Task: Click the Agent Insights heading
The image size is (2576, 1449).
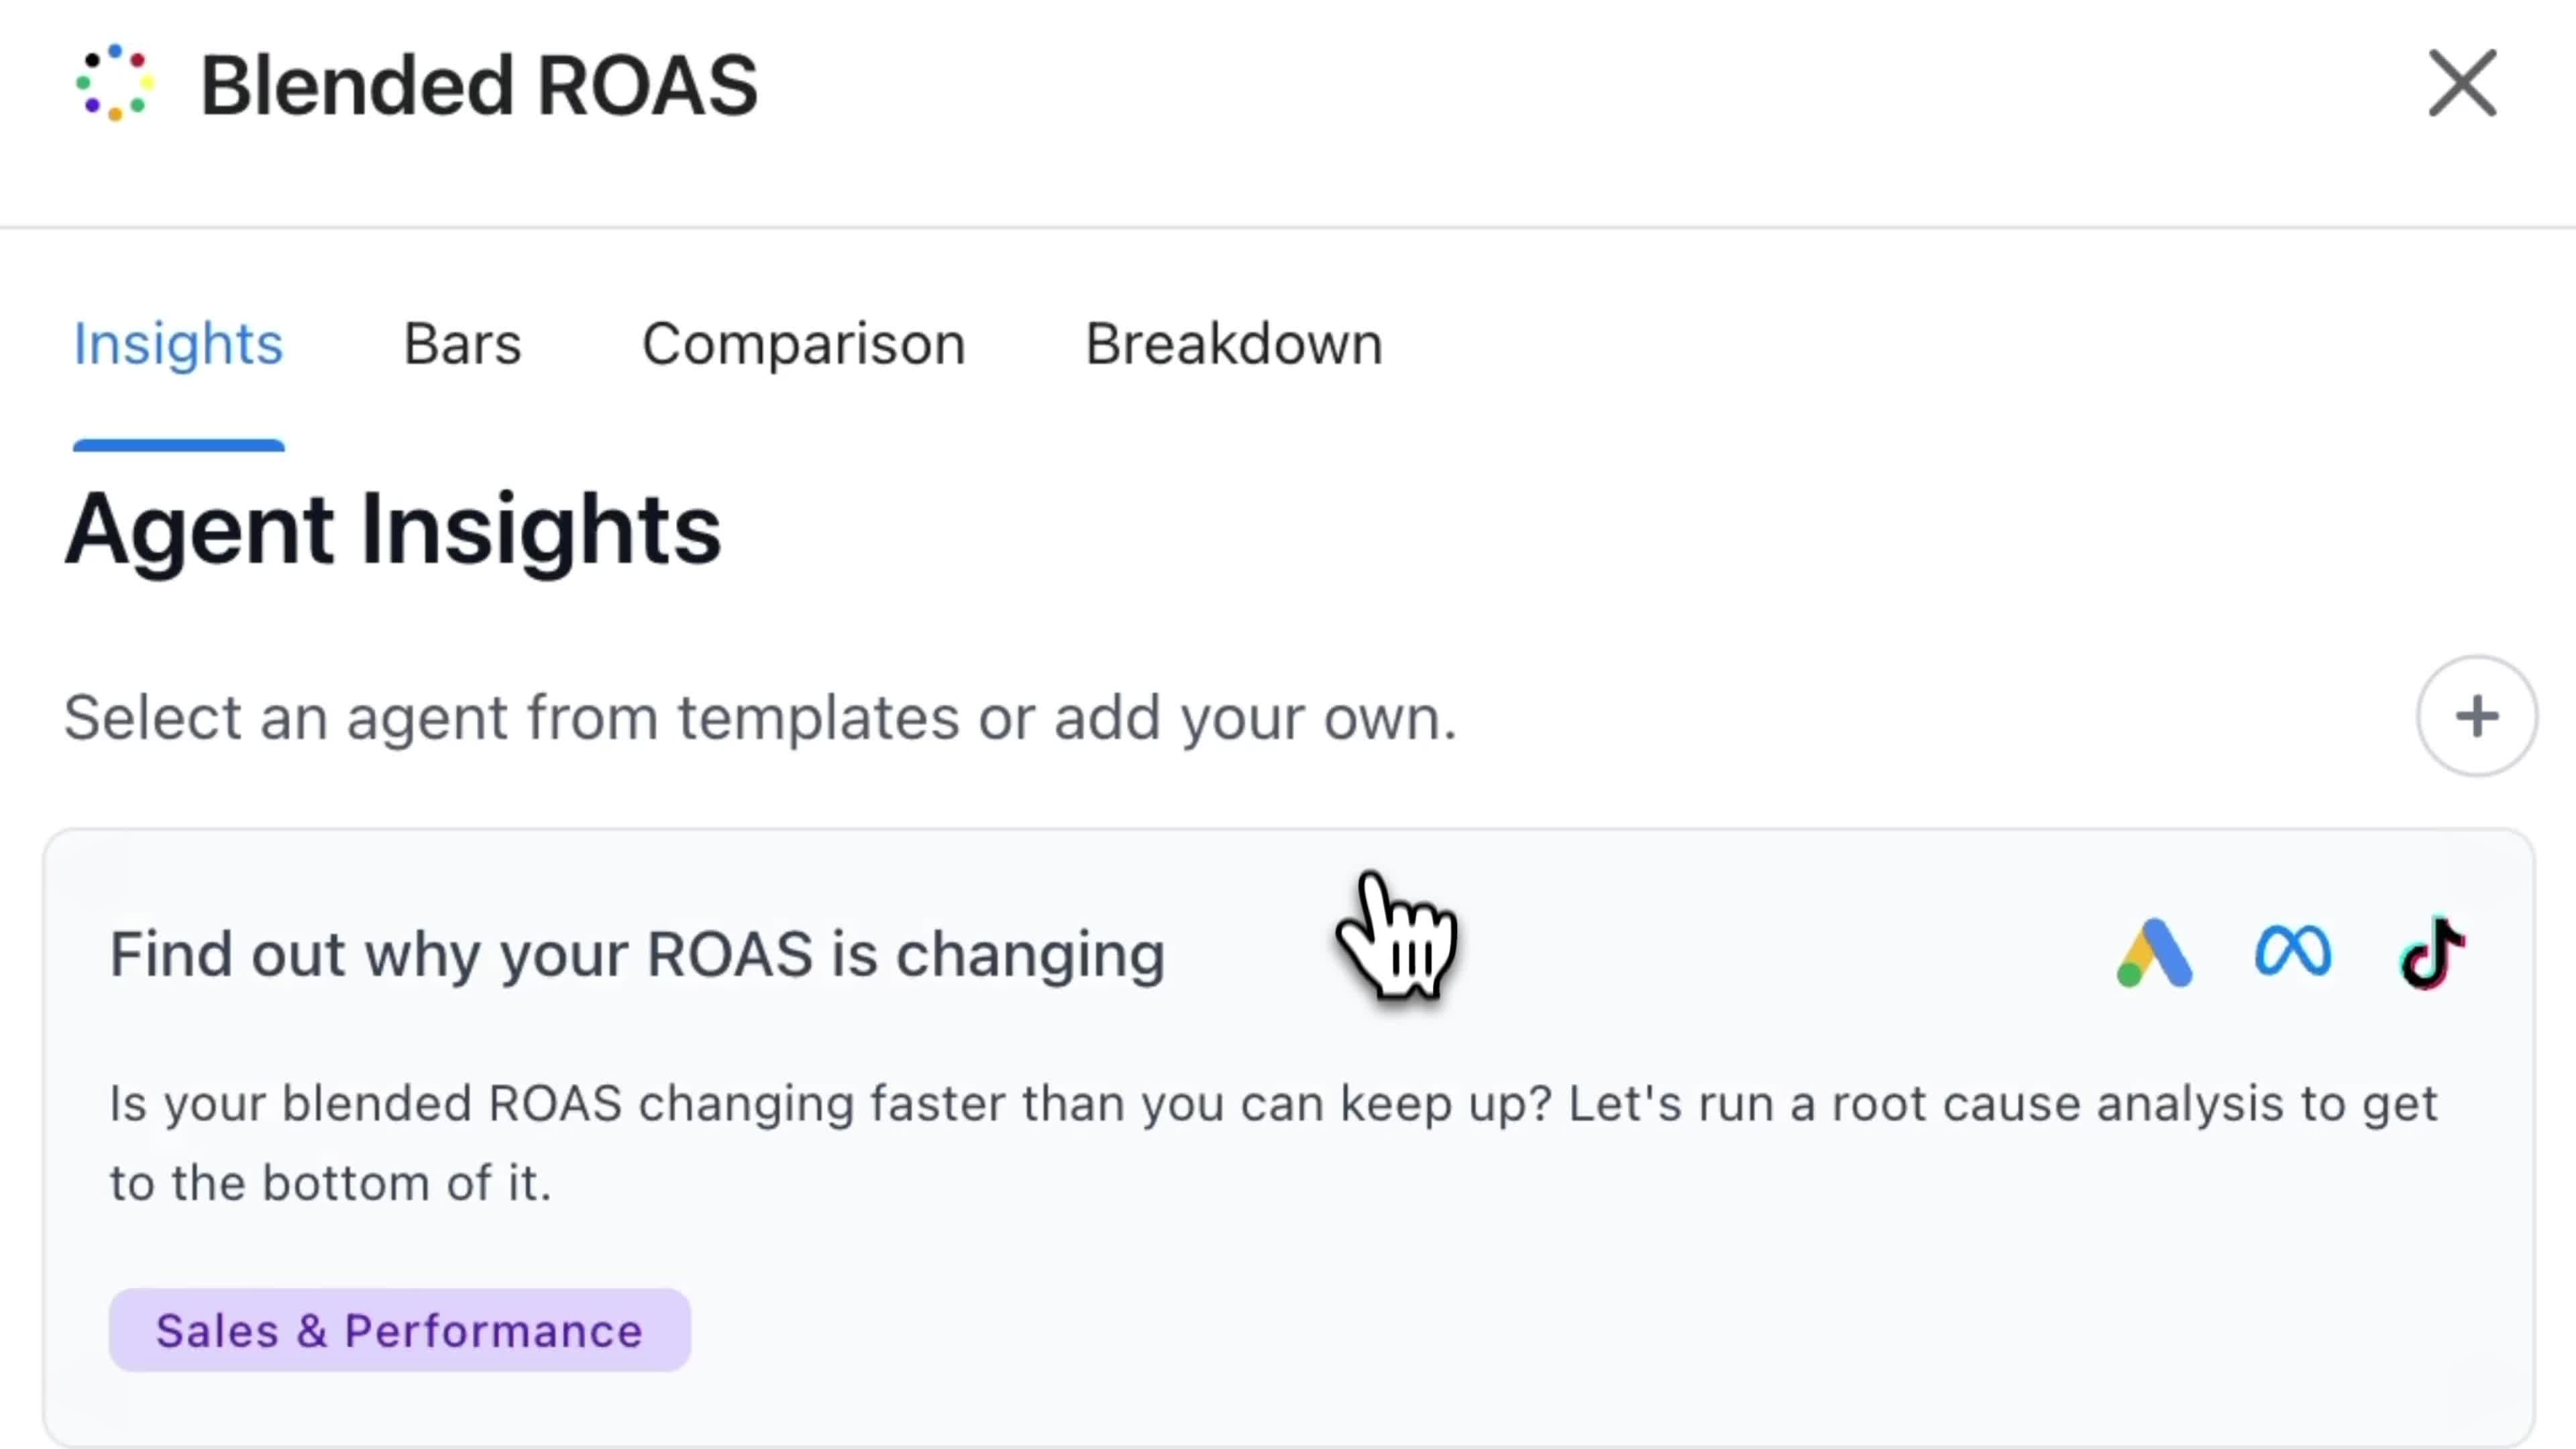Action: (x=393, y=530)
